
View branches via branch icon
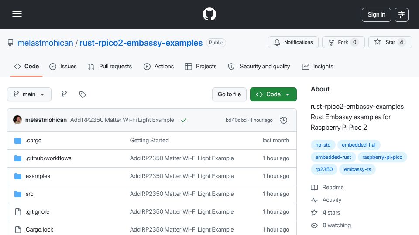pyautogui.click(x=64, y=94)
